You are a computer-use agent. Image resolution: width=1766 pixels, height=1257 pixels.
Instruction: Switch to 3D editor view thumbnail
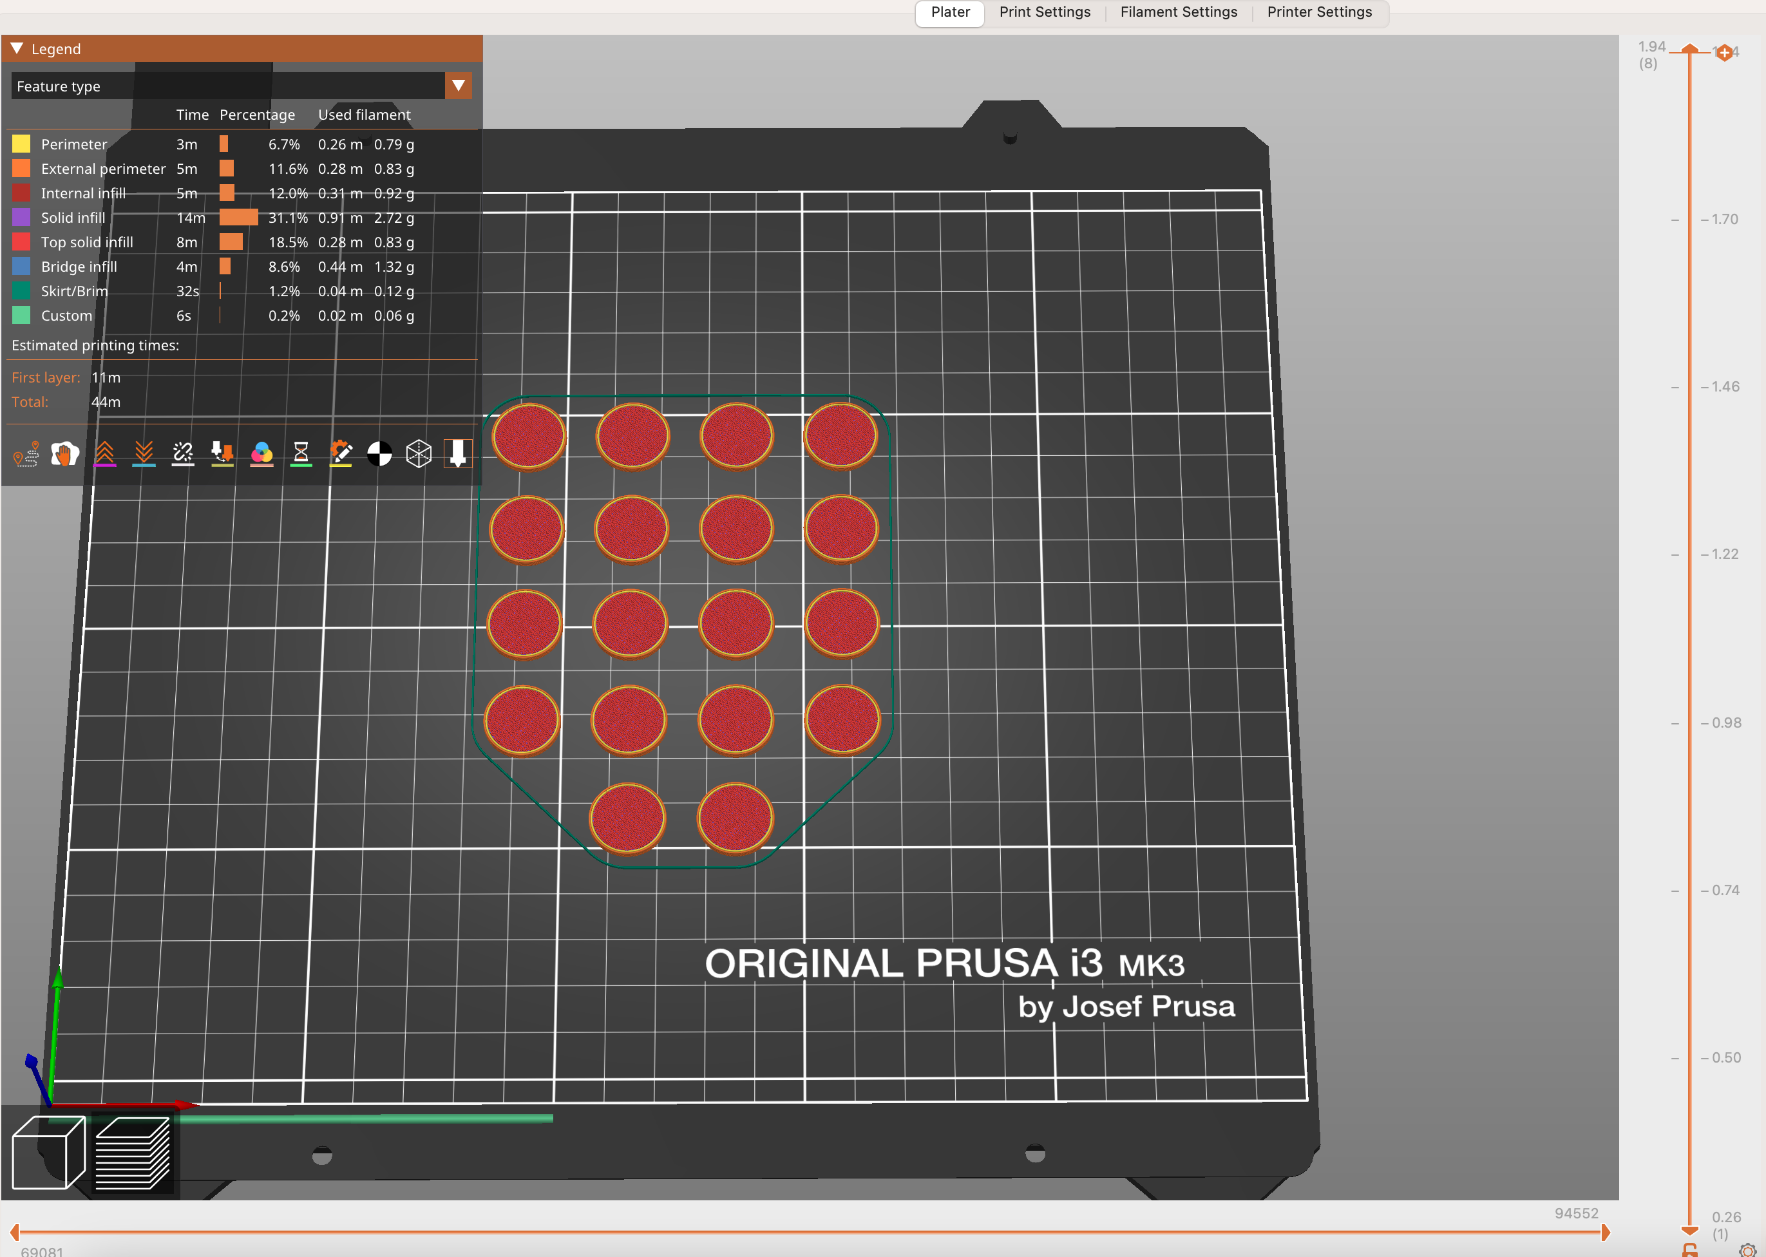[49, 1152]
